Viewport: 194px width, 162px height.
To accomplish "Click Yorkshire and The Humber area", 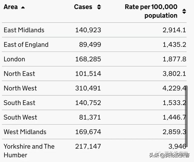I will (x=29, y=150).
